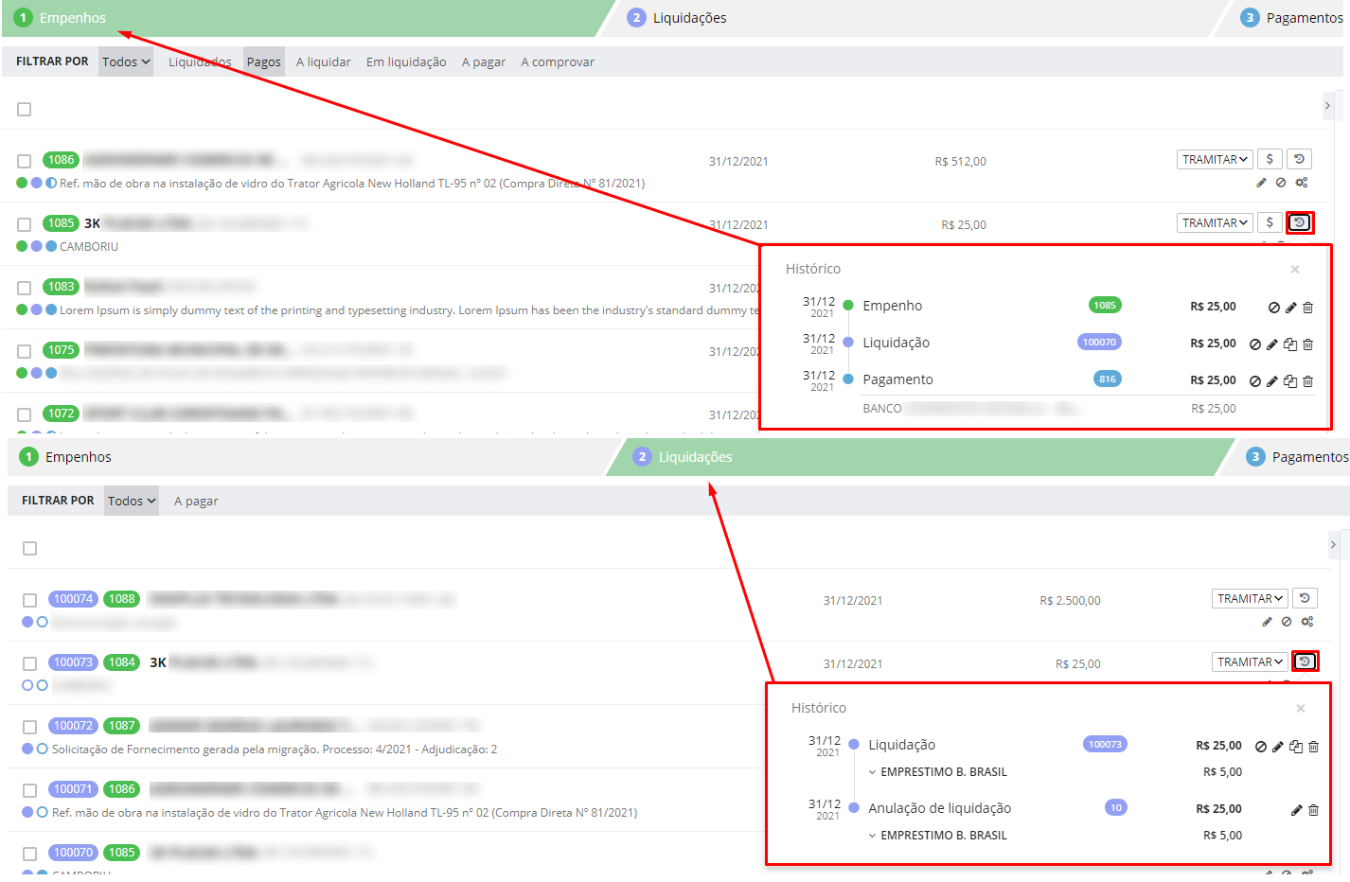This screenshot has height=882, width=1350.
Task: Filter empenhos by Em liquidação
Action: click(406, 62)
